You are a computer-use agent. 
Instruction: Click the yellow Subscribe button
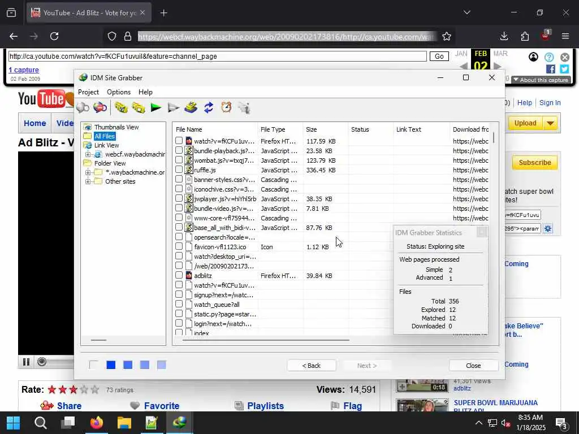(x=535, y=162)
